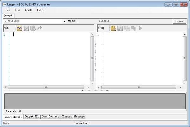Viewport: 190px width, 127px height.
Task: Switch to the Message tab
Action: pos(79,117)
